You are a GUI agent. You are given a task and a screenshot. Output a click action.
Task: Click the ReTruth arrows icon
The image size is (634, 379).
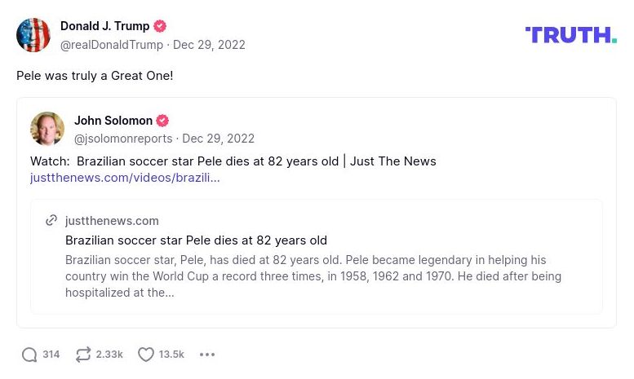[x=83, y=355]
